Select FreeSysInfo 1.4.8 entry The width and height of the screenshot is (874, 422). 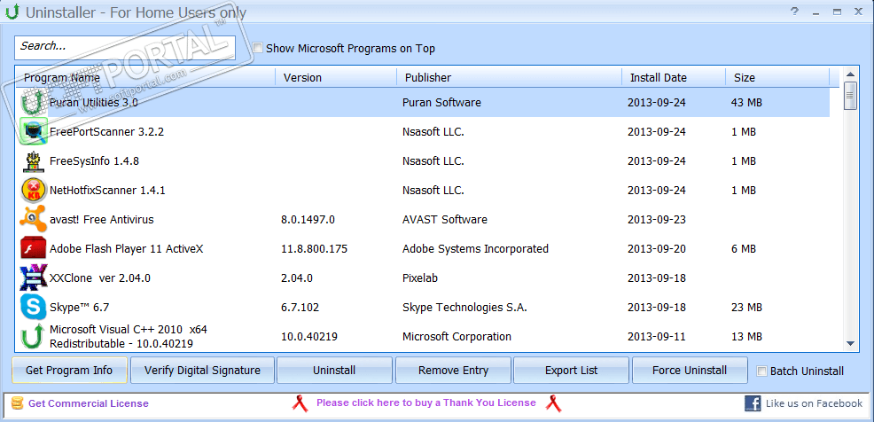point(94,161)
